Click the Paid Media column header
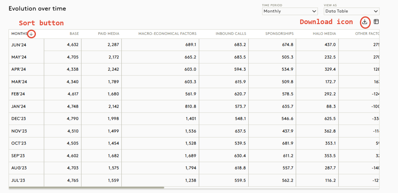The height and width of the screenshot is (193, 398). coord(109,34)
